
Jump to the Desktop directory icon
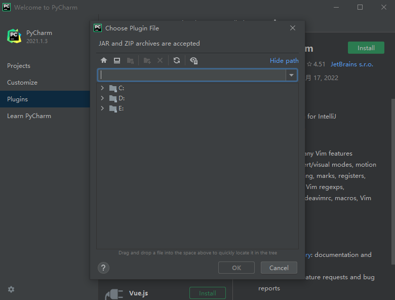[117, 60]
